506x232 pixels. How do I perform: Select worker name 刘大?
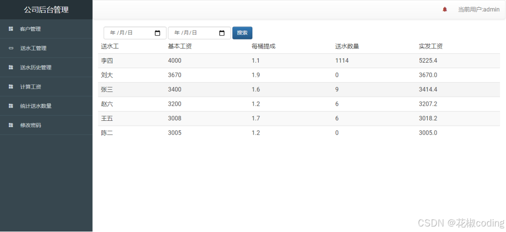click(107, 76)
